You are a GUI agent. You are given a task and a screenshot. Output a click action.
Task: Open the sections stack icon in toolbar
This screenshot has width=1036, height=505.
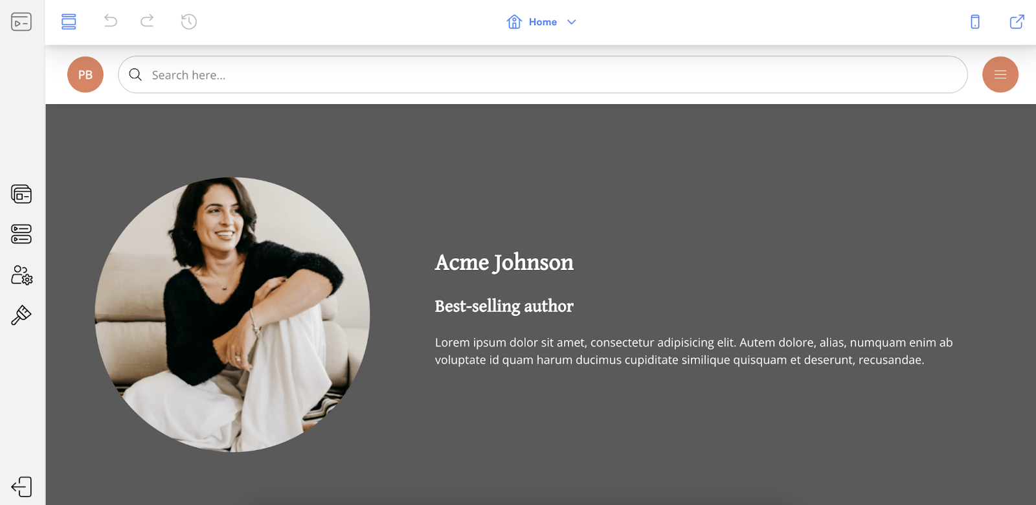[x=69, y=21]
